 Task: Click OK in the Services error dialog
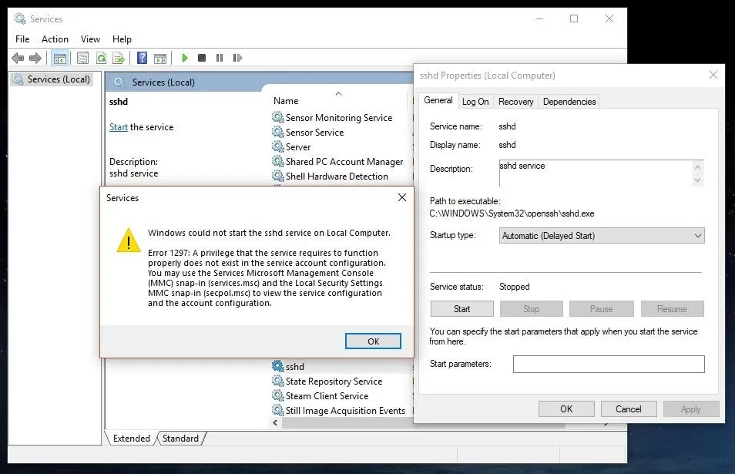(373, 341)
